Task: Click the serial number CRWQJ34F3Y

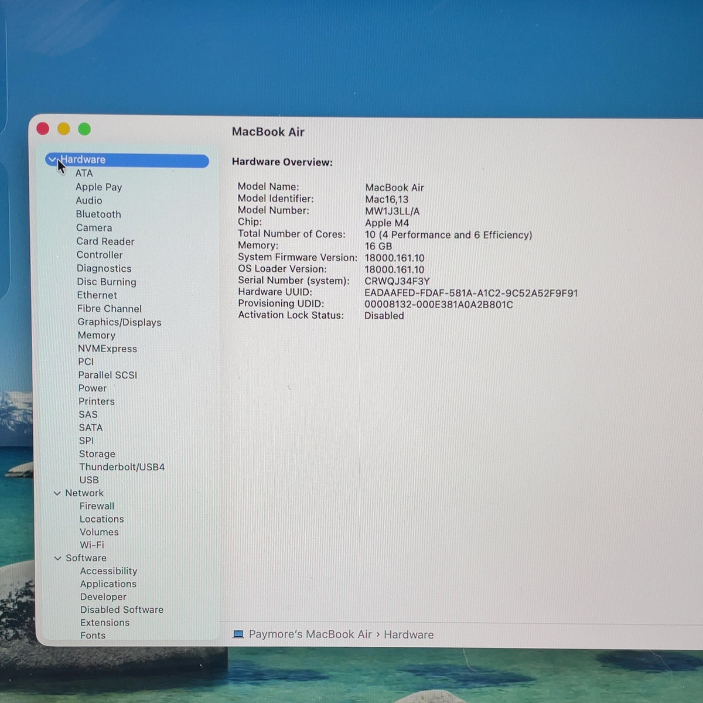Action: (x=397, y=281)
